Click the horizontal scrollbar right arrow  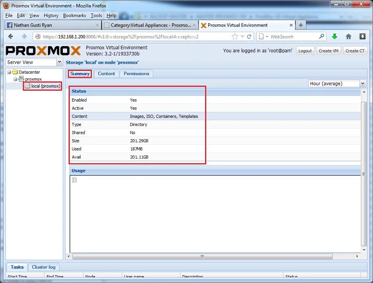(357, 256)
